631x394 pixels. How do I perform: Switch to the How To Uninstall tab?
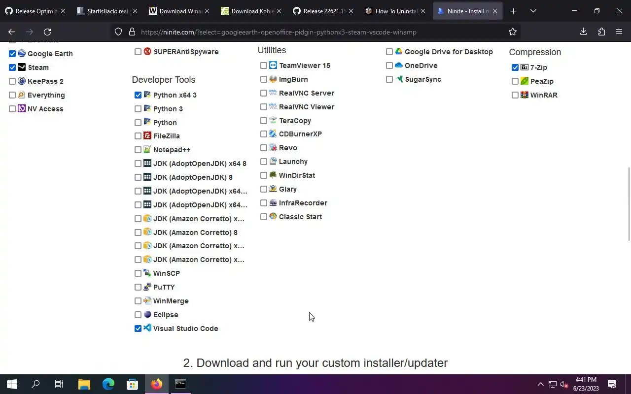point(395,11)
